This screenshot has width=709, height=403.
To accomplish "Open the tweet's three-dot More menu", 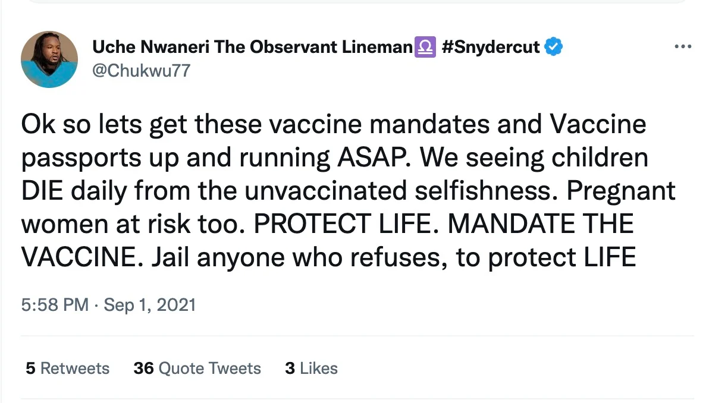I will coord(683,47).
